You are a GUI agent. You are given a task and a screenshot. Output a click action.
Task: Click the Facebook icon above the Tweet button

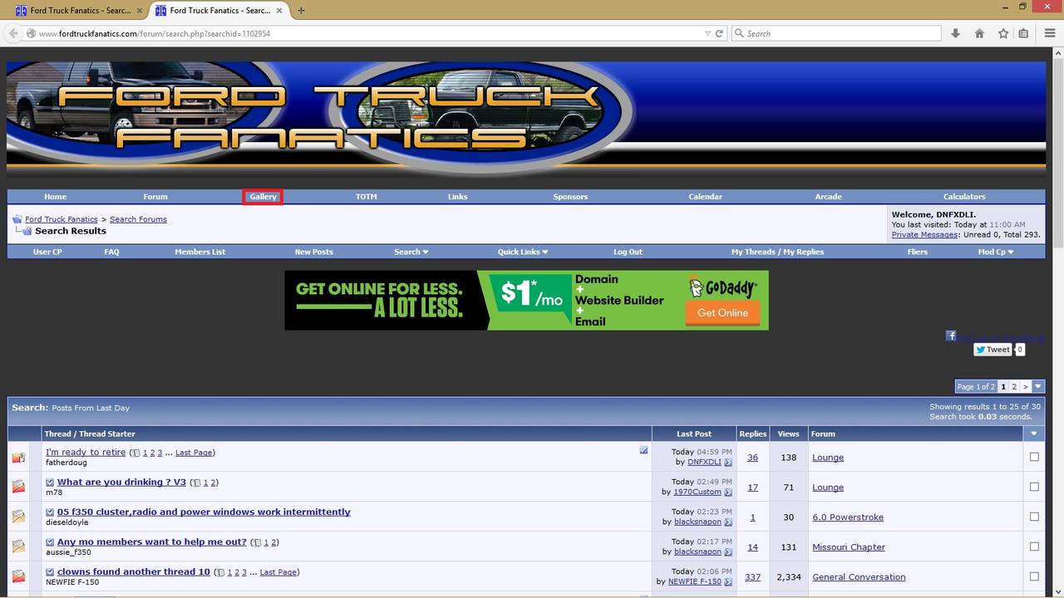click(950, 336)
